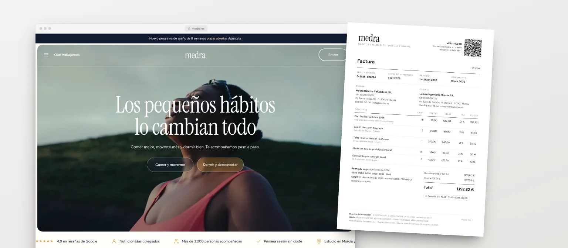The image size is (568, 248).
Task: Click the 'Comer y moverme' button
Action: click(170, 165)
